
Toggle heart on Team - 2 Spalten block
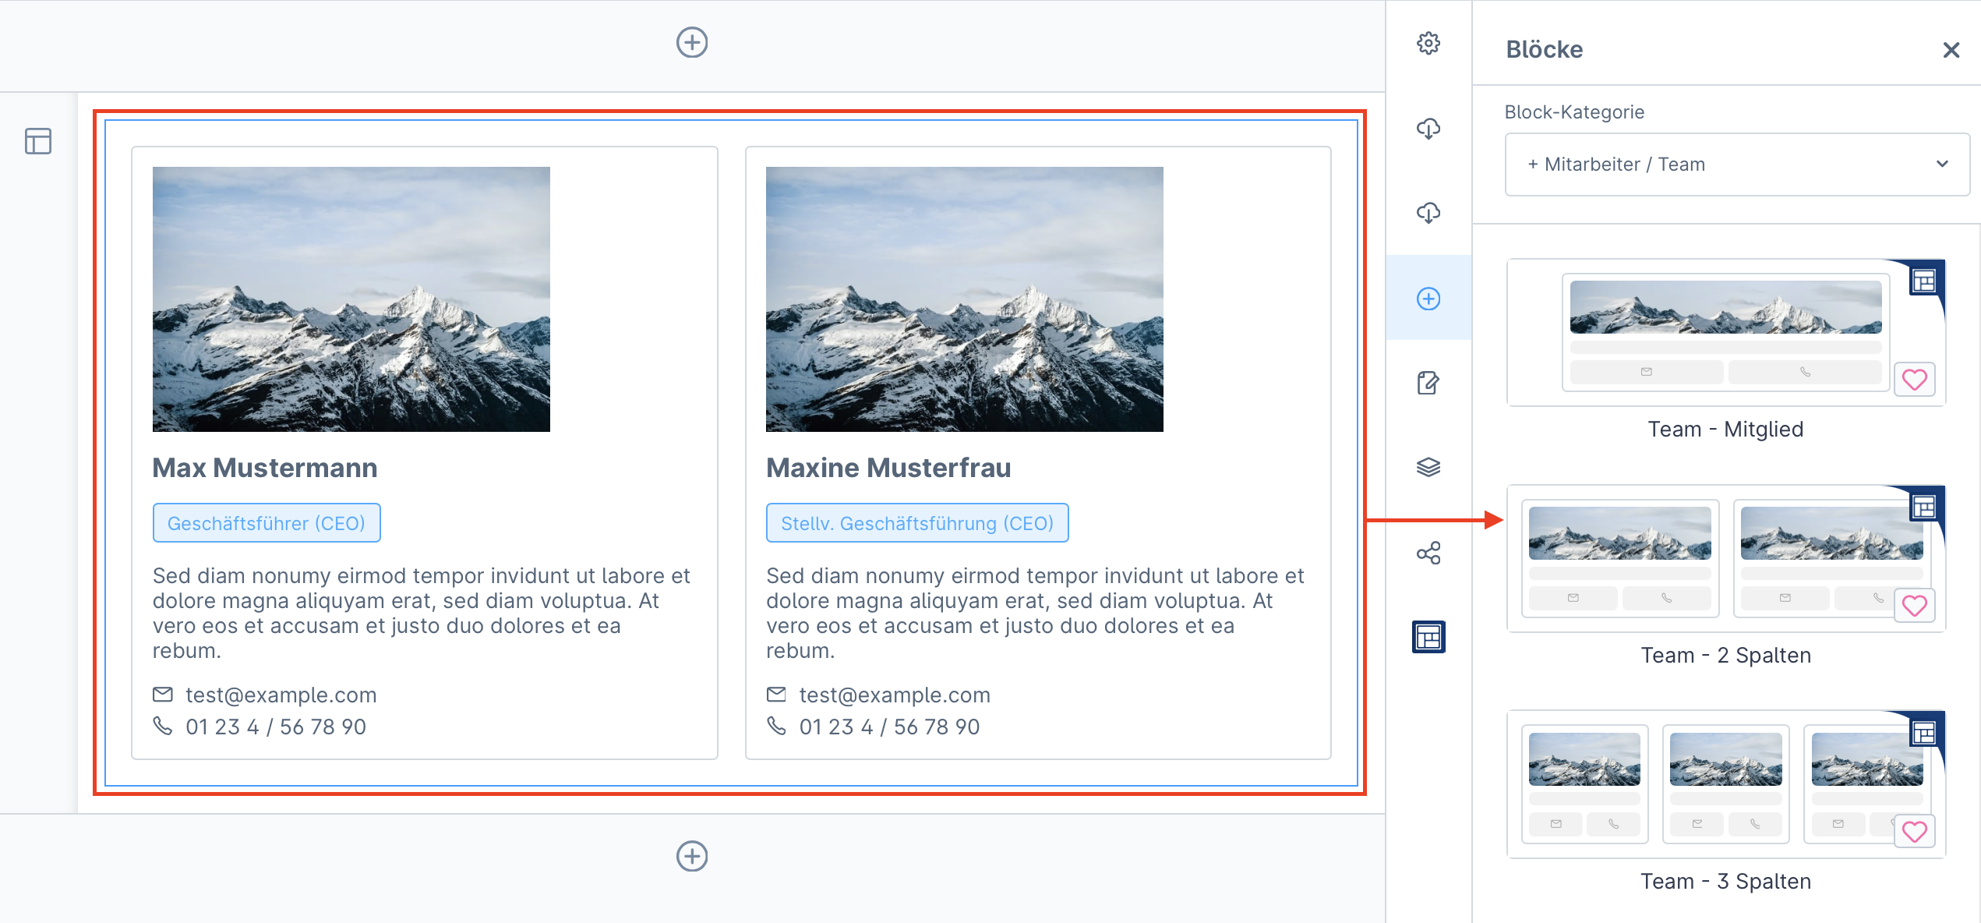click(x=1914, y=606)
